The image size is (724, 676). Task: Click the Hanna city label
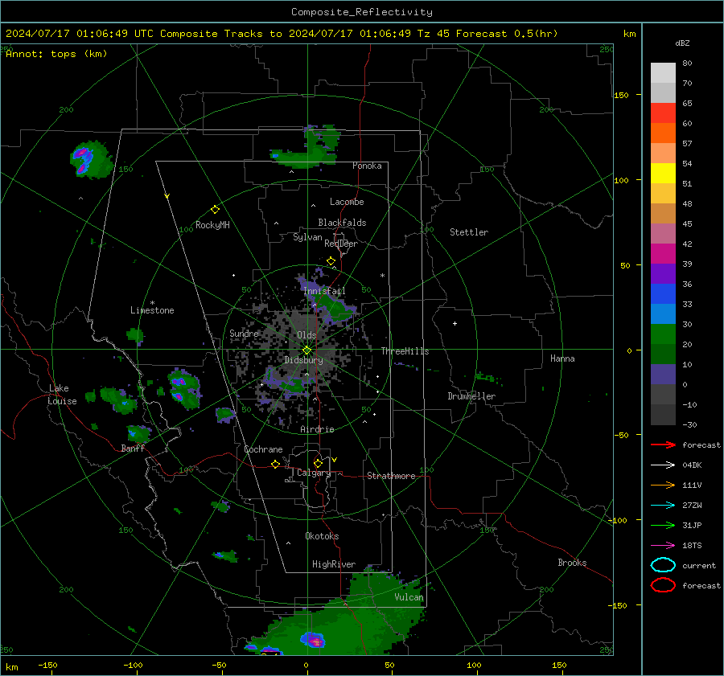point(562,358)
